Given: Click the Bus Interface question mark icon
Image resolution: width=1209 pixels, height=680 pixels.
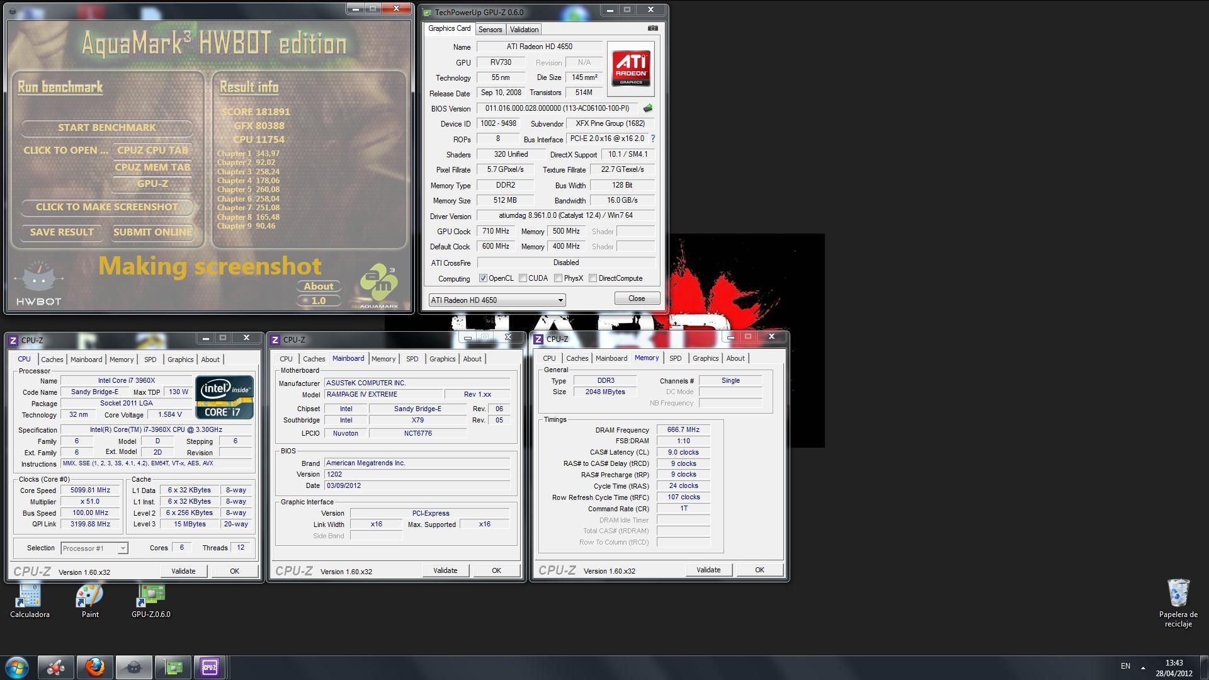Looking at the screenshot, I should point(652,139).
